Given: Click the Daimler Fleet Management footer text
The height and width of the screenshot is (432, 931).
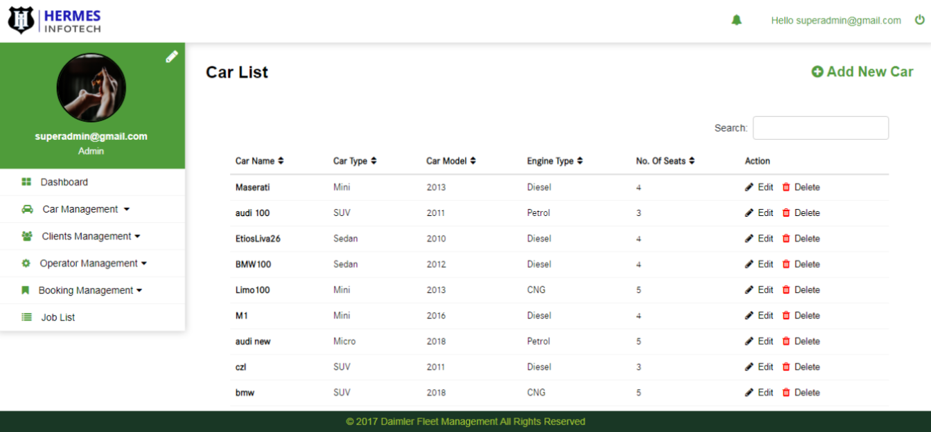Looking at the screenshot, I should [x=465, y=421].
